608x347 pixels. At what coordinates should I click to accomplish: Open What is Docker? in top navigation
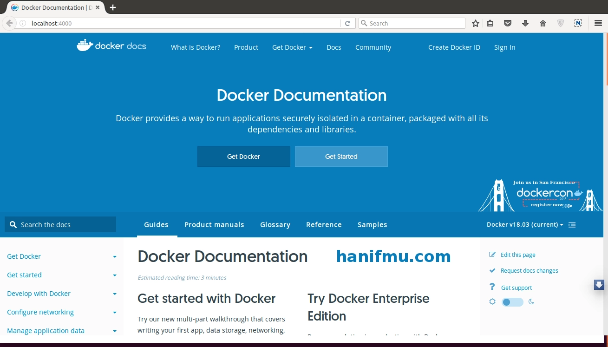pyautogui.click(x=196, y=47)
